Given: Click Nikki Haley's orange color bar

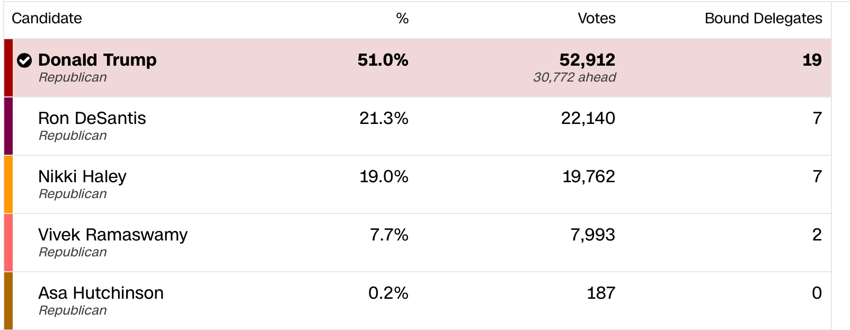Looking at the screenshot, I should (x=8, y=184).
